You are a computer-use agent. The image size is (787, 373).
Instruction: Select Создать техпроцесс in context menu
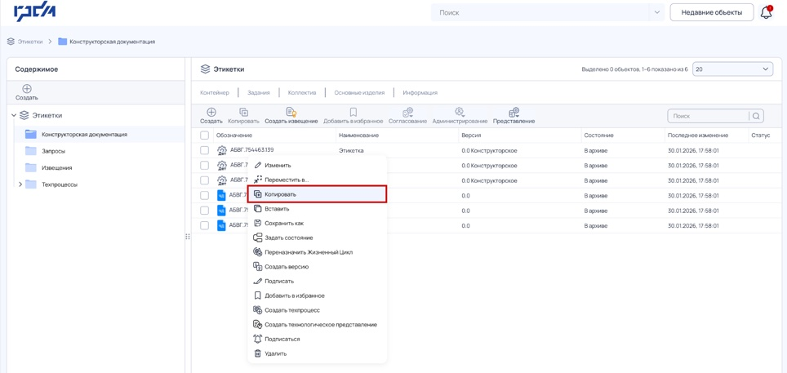click(318, 310)
